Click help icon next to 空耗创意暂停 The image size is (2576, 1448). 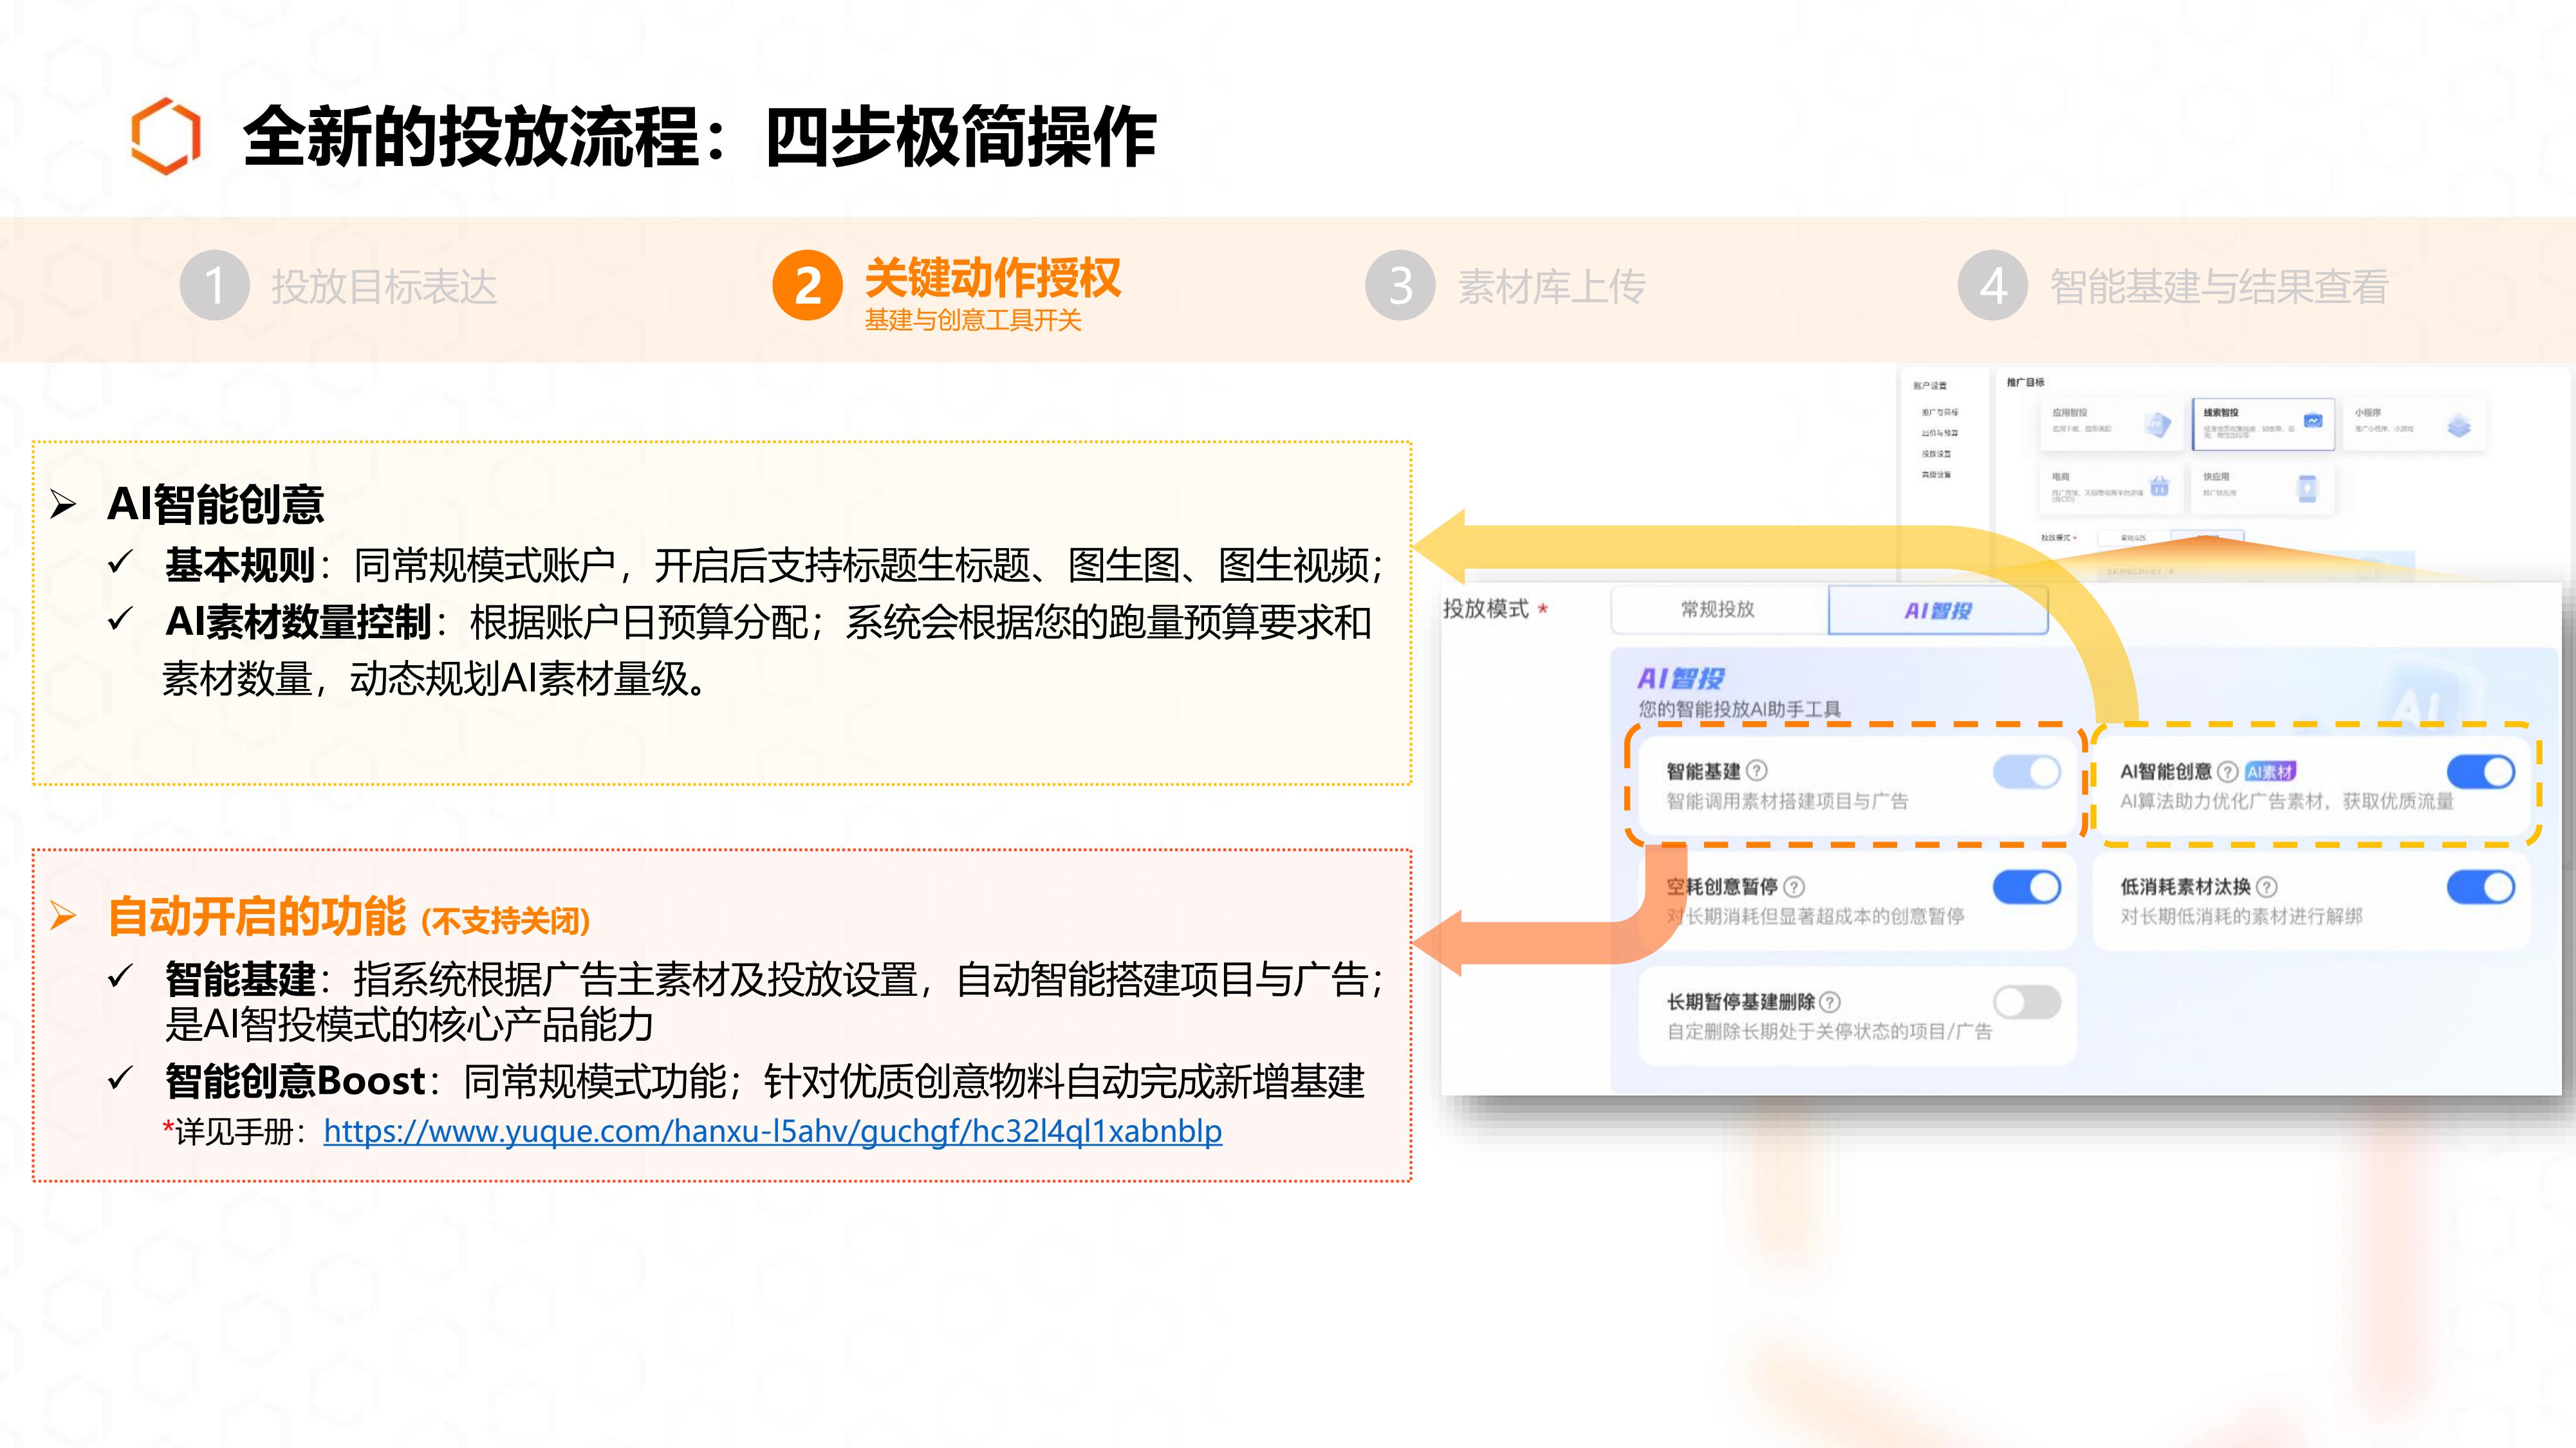[1794, 886]
